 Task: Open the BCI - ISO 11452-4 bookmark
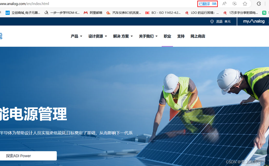(x=163, y=13)
